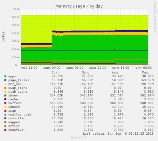
Task: Click the mapped brown legend swatch
Action: point(5,122)
